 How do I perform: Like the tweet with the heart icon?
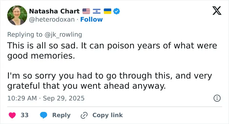(12, 115)
